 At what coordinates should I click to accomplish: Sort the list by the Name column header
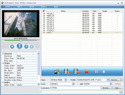pos(63,11)
